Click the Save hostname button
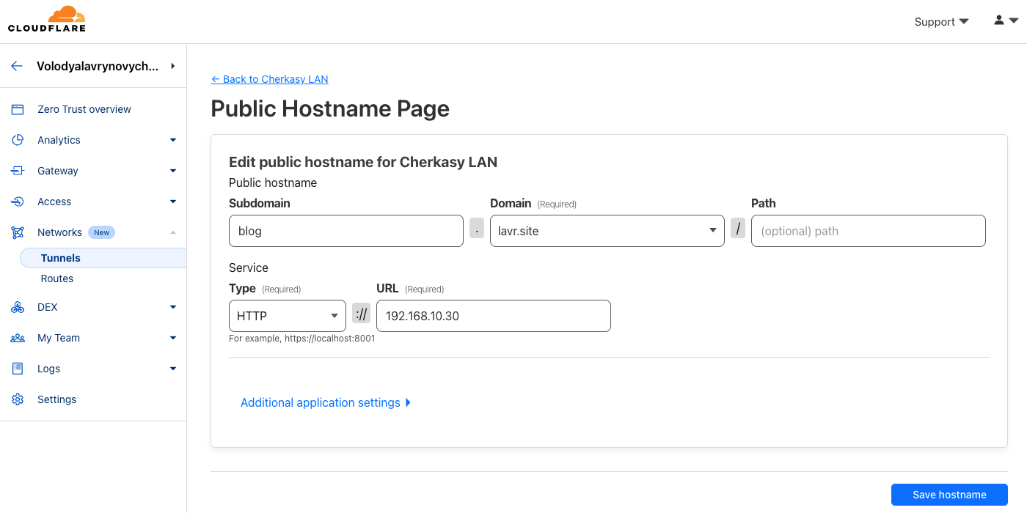 click(x=949, y=495)
